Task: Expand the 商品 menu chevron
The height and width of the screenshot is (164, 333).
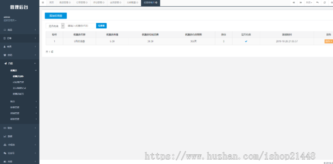Action: pyautogui.click(x=36, y=30)
